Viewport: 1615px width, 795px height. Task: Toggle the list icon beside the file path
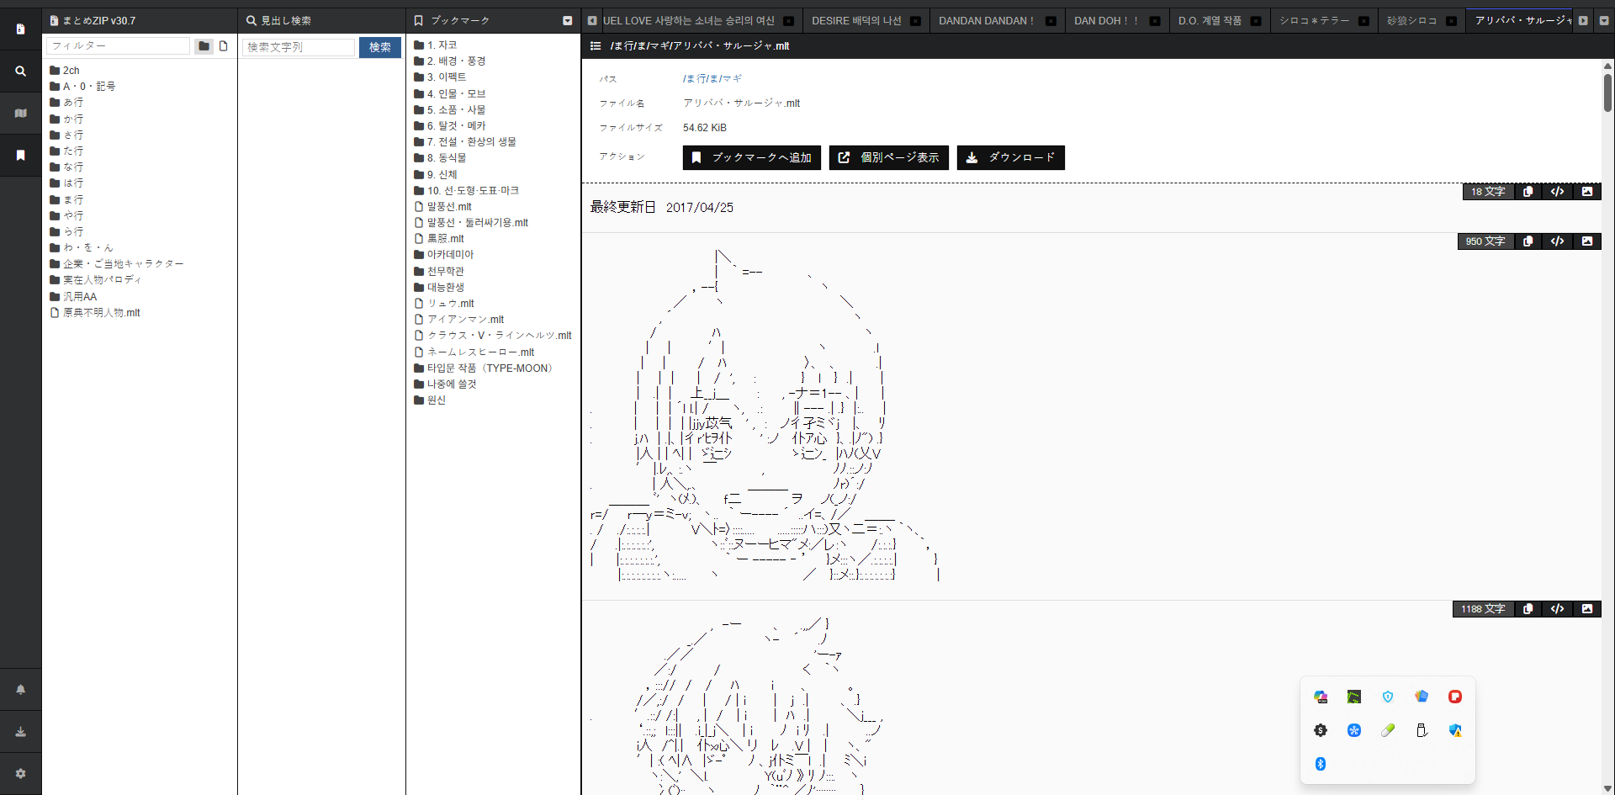click(596, 46)
